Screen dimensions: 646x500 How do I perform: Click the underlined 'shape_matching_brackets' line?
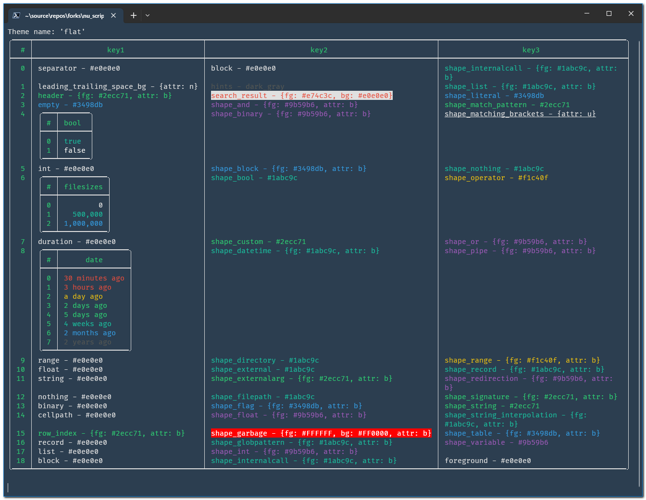click(x=521, y=114)
